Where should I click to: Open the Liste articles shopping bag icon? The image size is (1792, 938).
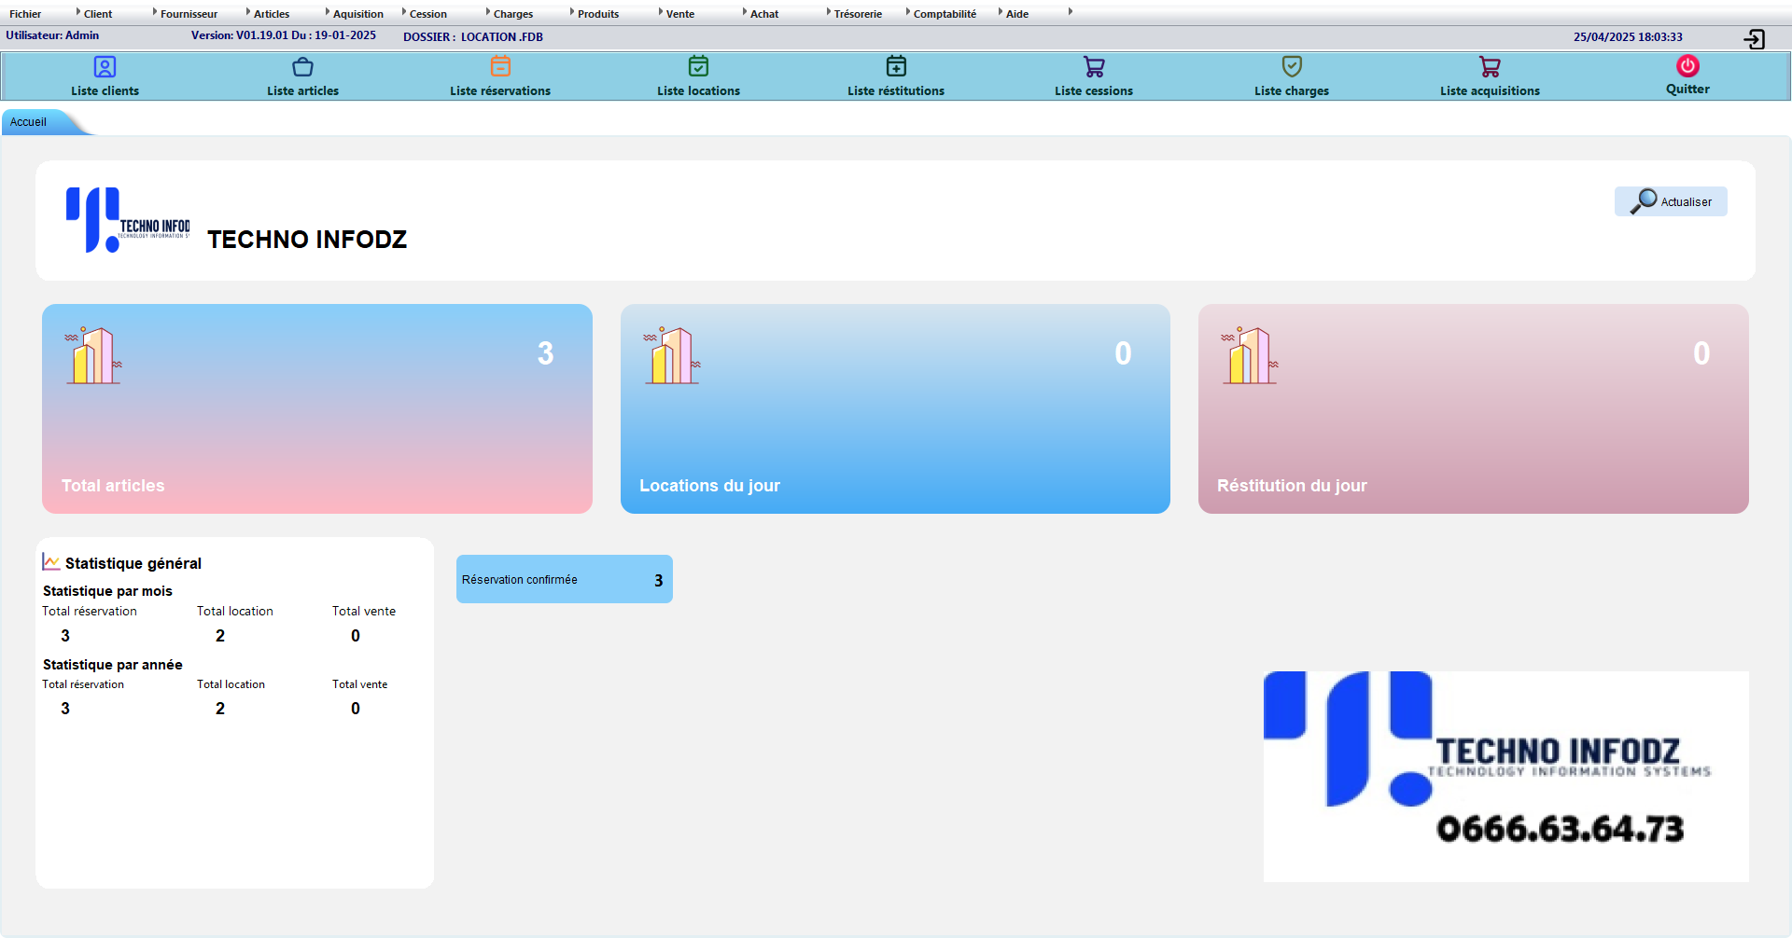[x=302, y=67]
